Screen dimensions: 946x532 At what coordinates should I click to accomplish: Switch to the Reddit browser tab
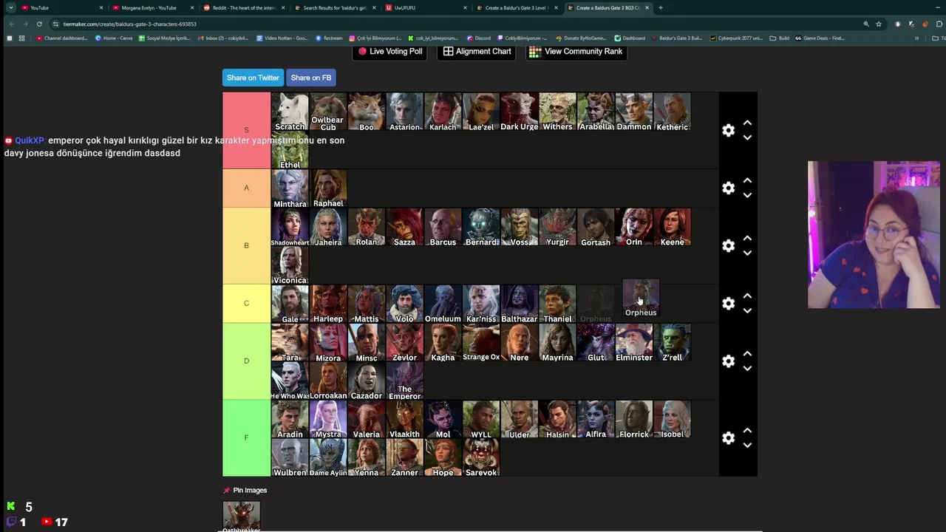(244, 7)
